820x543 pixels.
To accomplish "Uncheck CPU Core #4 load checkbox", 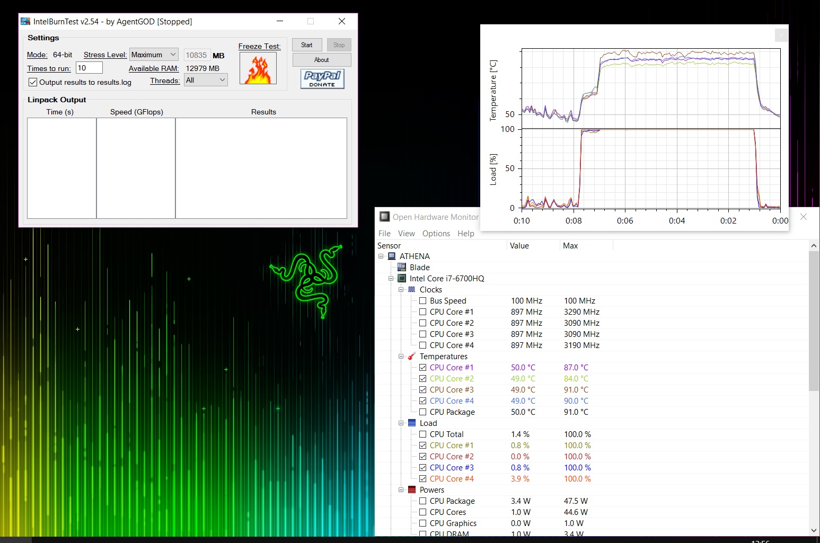I will 423,479.
